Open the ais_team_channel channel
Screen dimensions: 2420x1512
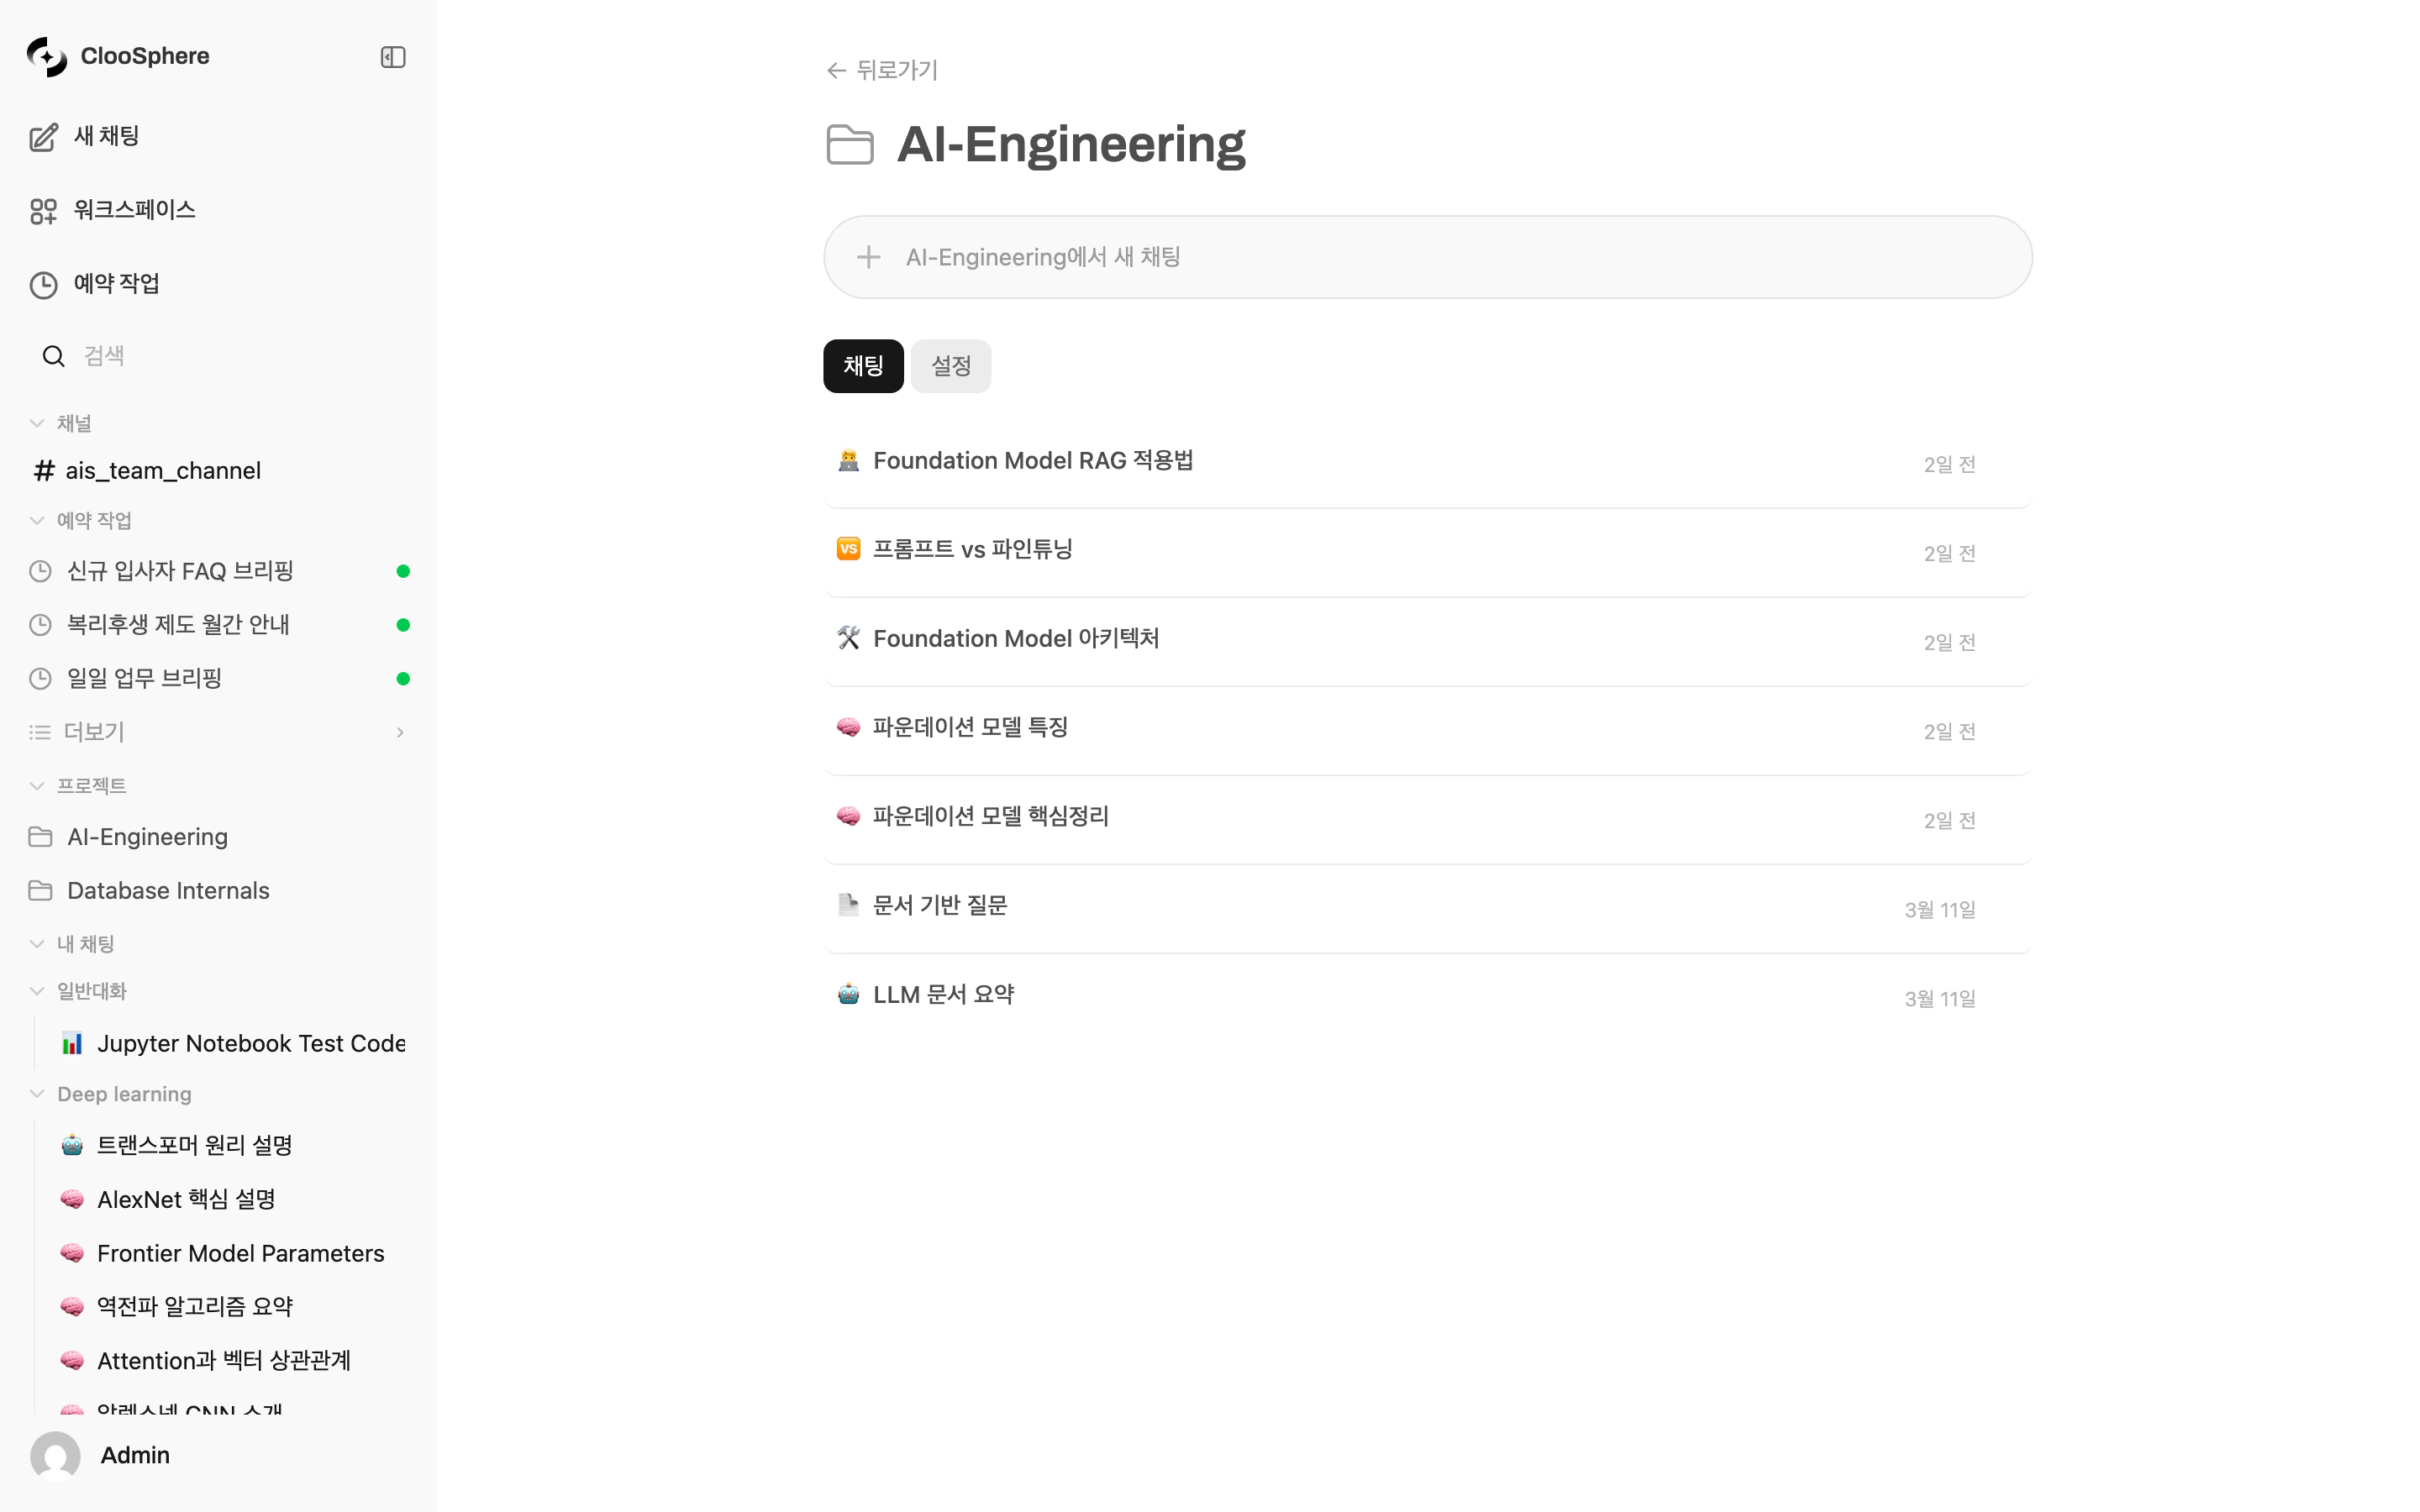(163, 470)
